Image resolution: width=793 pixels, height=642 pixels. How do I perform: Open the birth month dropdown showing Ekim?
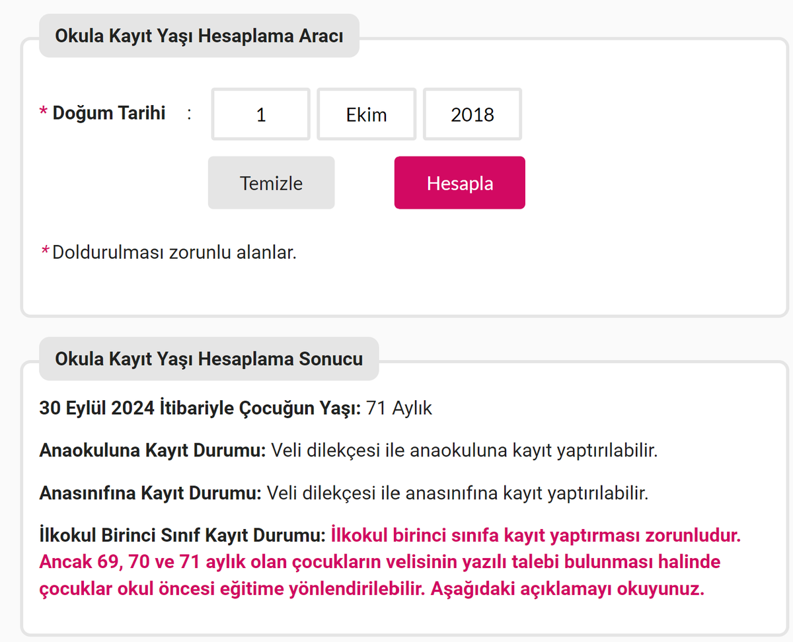[366, 114]
